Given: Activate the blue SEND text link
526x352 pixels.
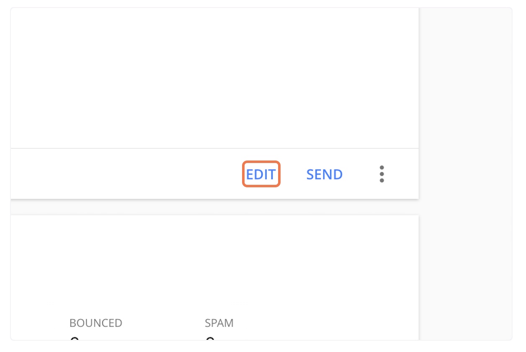Looking at the screenshot, I should point(325,174).
